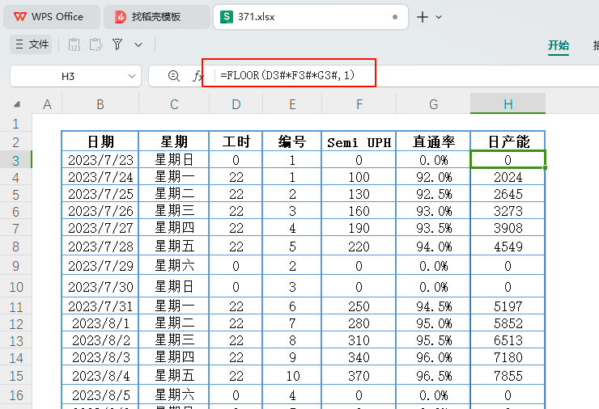
Task: Select row 9 header
Action: 15,265
